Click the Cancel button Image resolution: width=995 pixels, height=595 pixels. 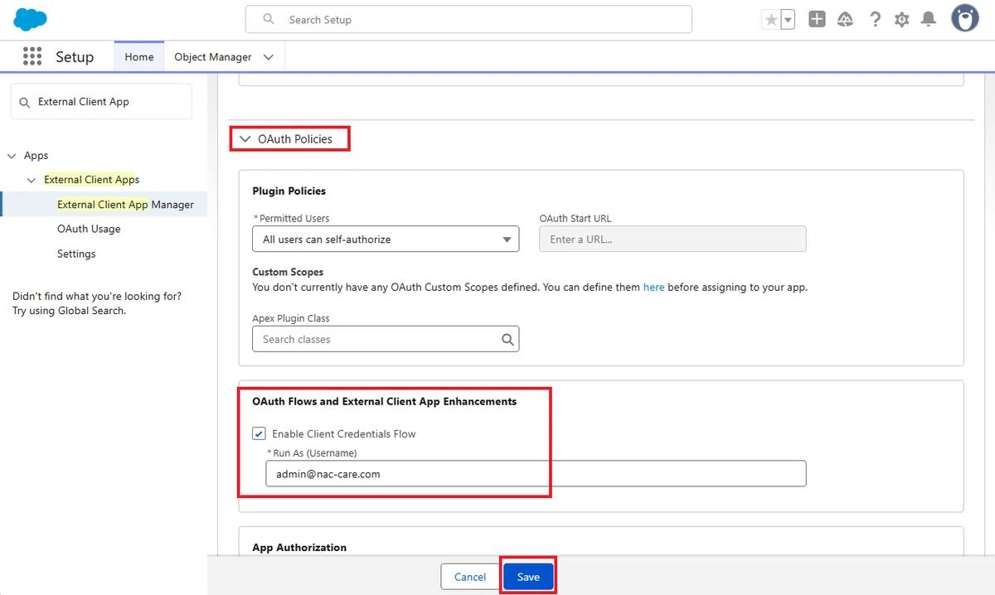pyautogui.click(x=469, y=577)
